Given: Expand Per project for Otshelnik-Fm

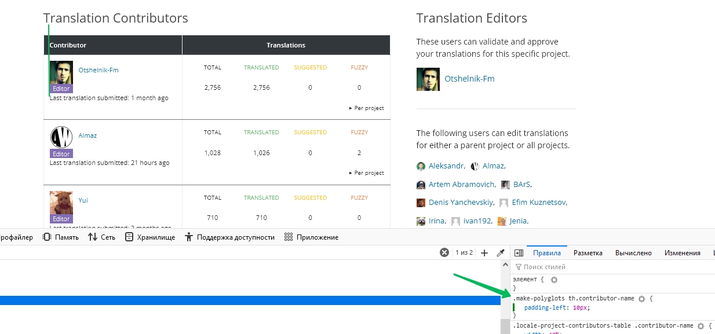Looking at the screenshot, I should 366,108.
